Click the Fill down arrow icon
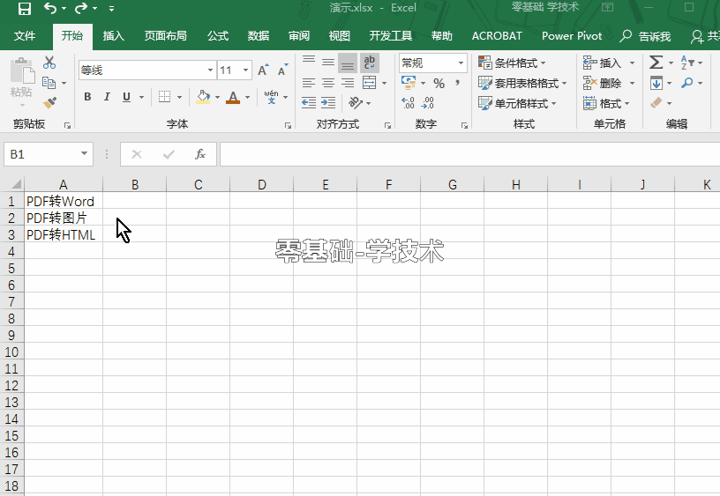This screenshot has height=496, width=720. tap(656, 83)
